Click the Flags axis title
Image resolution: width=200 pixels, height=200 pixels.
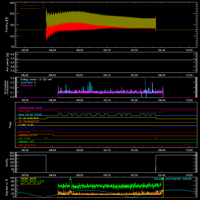(10, 125)
